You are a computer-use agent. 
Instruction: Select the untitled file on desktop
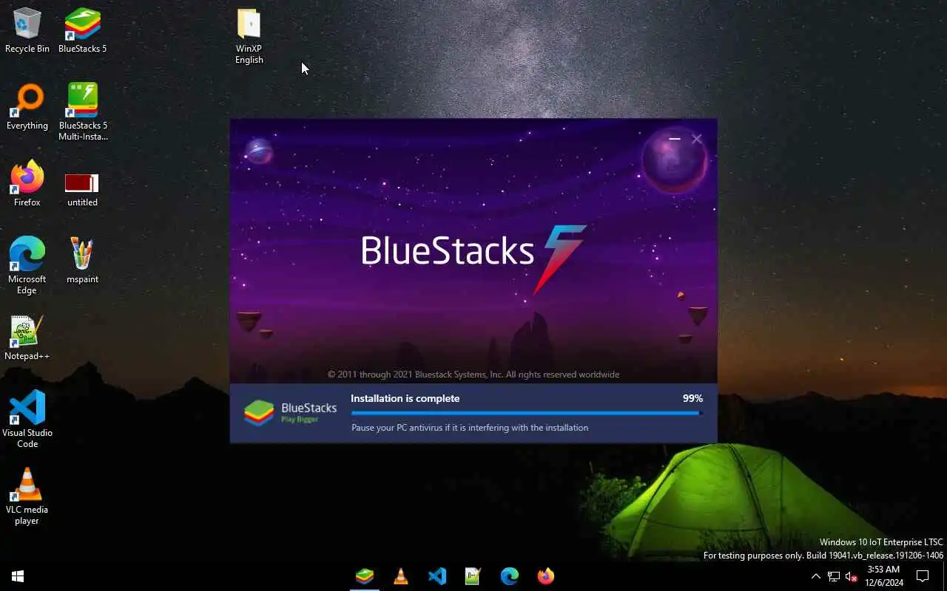coord(82,189)
